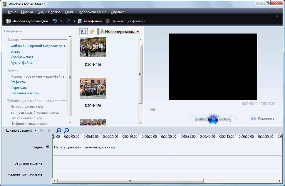Toggle the Tasks pane view icon
Image resolution: width=285 pixels, height=186 pixels.
point(83,32)
